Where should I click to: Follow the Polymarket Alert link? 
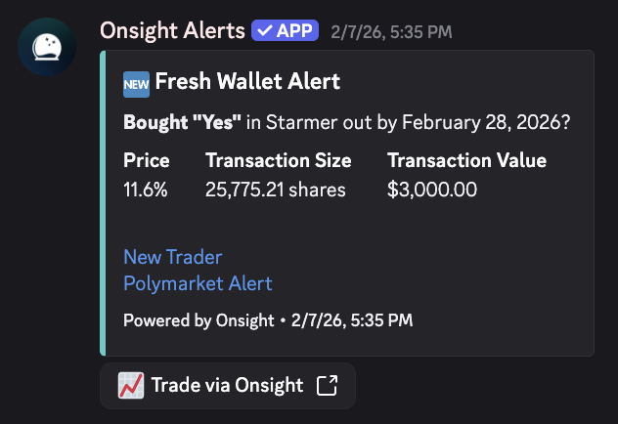[x=198, y=283]
